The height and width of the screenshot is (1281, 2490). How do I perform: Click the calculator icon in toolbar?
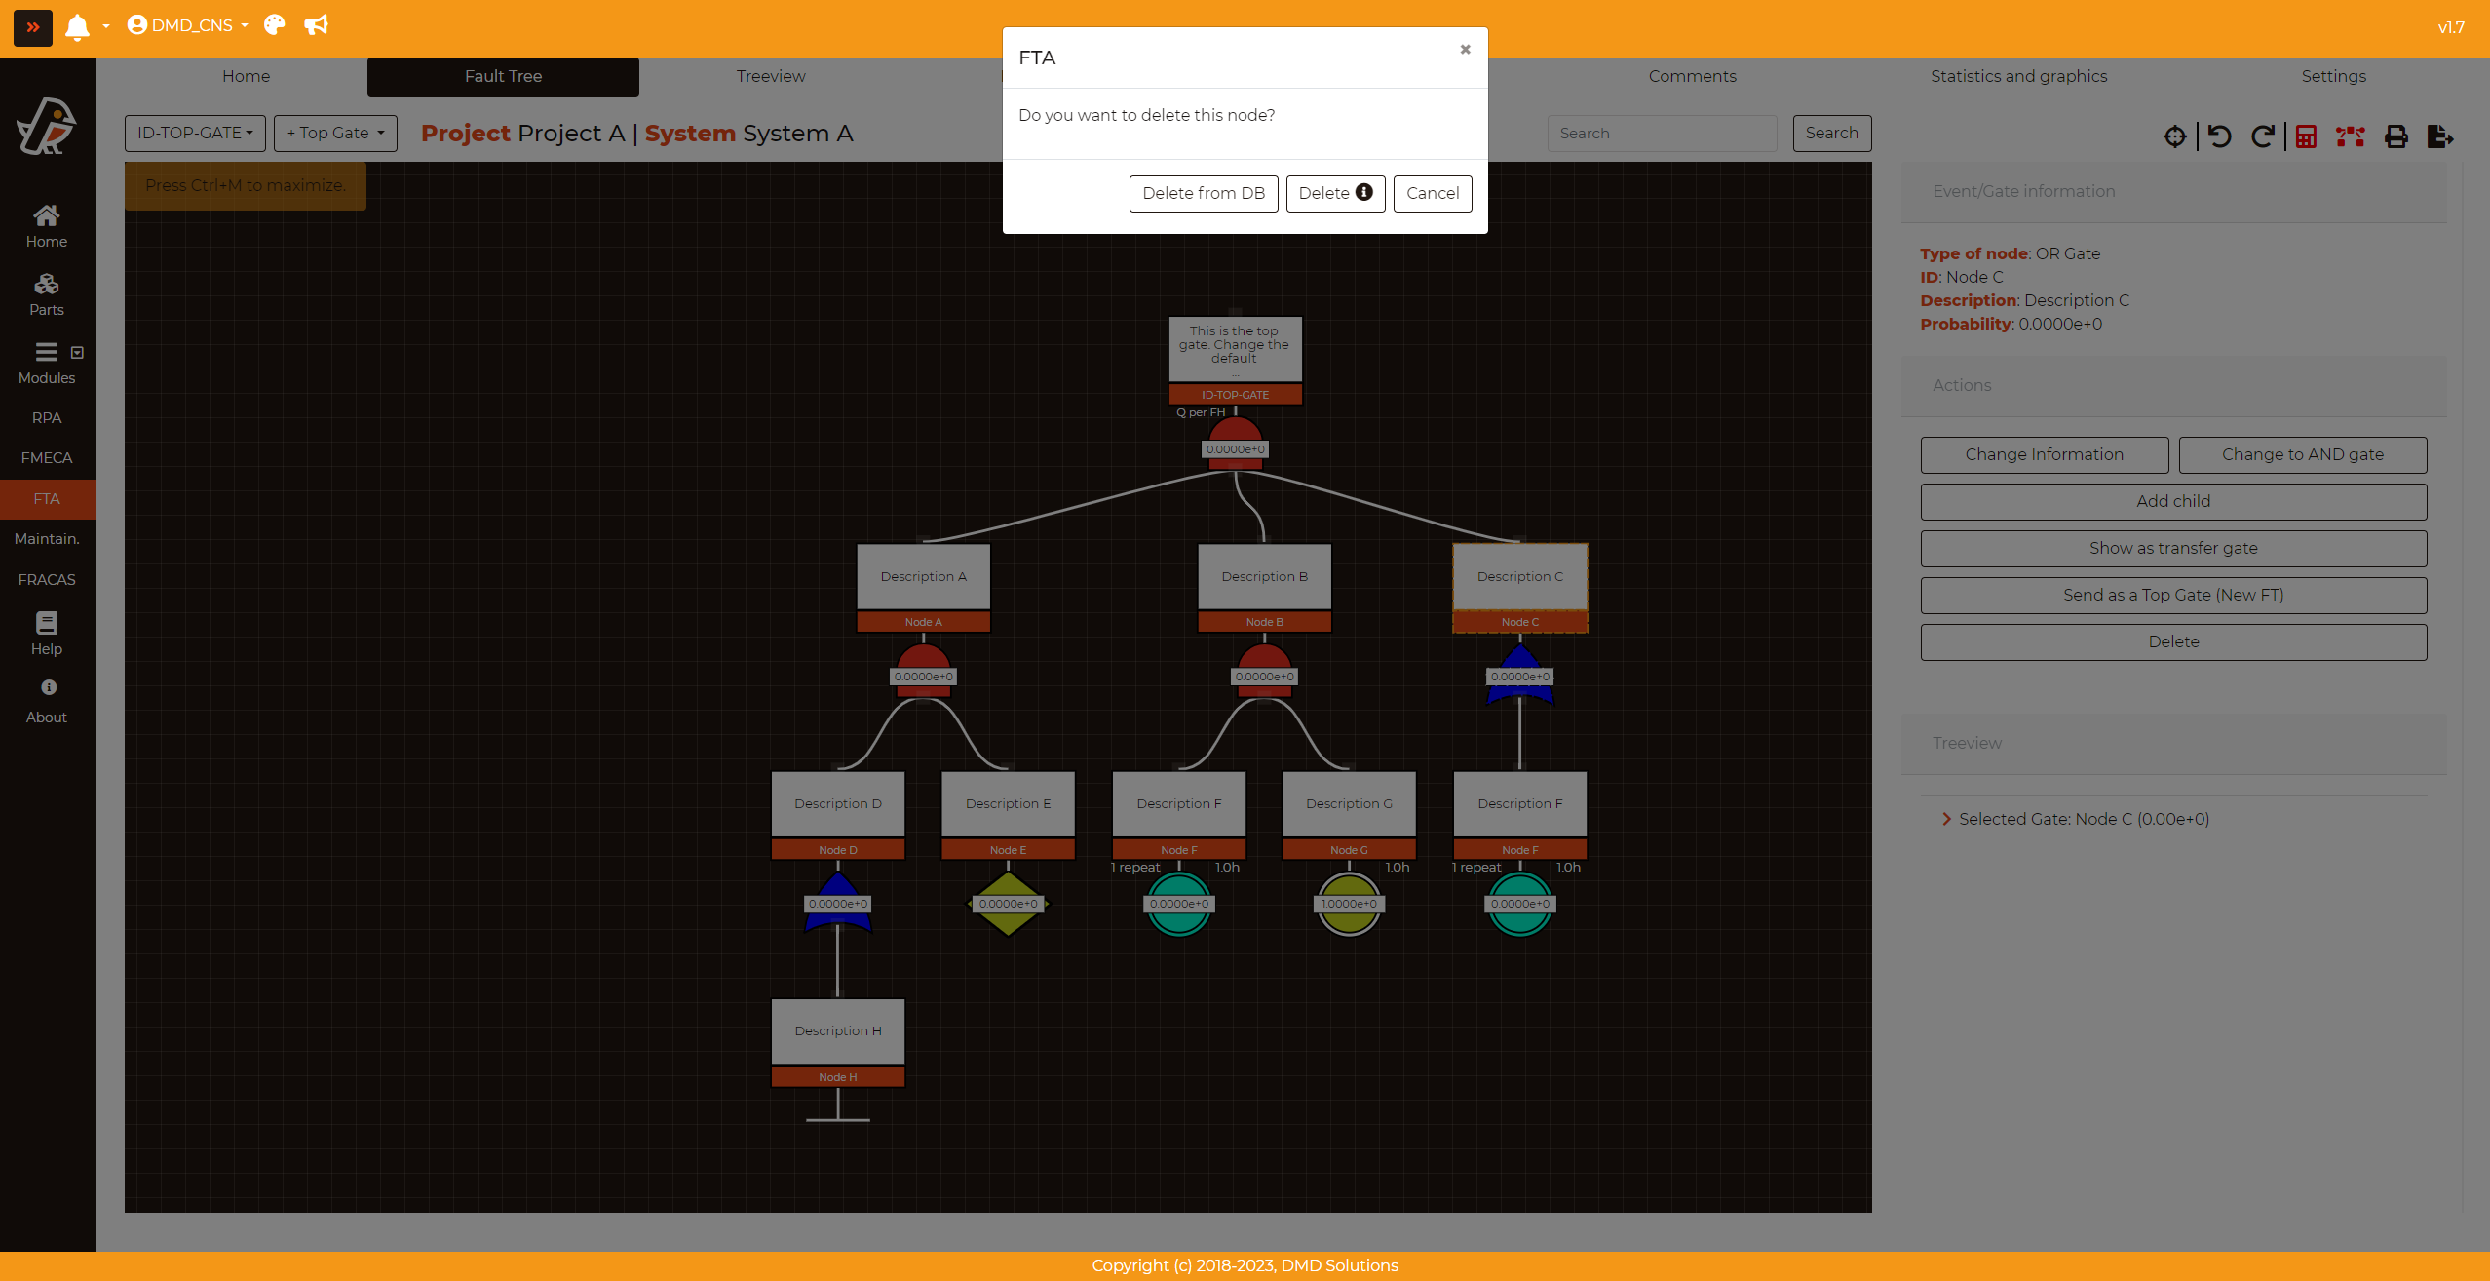coord(2306,136)
